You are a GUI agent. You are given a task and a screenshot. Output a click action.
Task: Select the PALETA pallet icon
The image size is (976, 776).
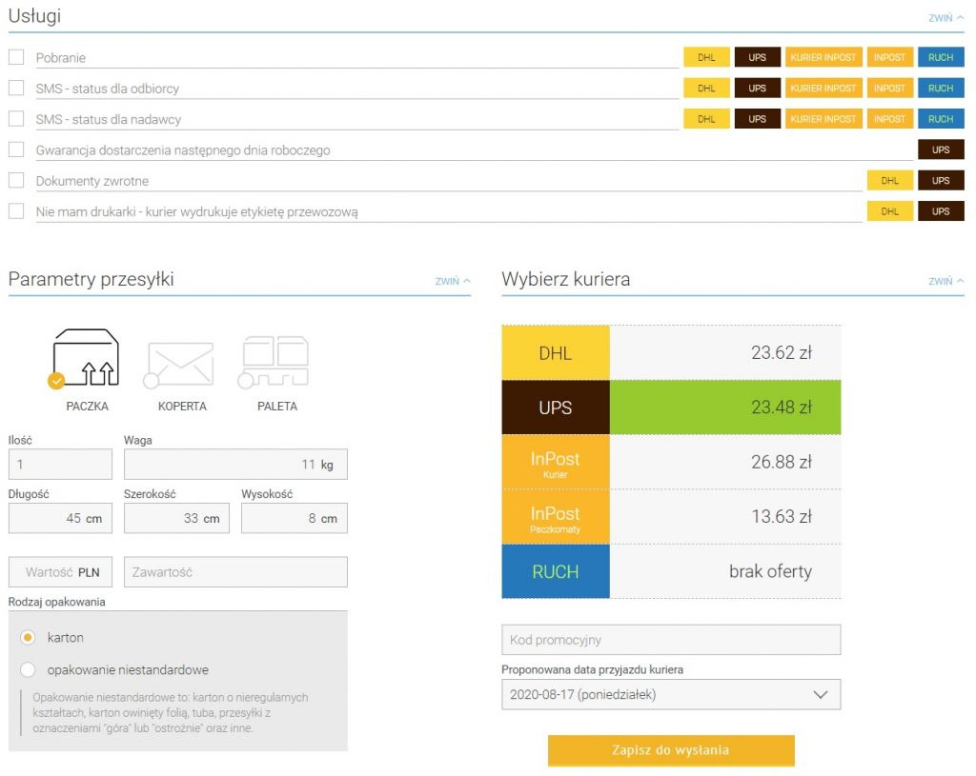click(x=274, y=362)
